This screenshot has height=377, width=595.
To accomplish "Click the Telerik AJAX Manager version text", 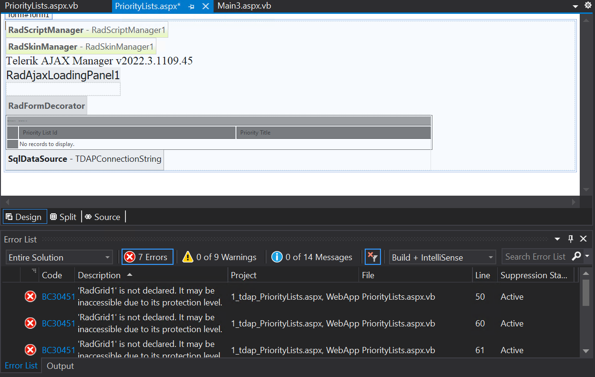I will click(99, 61).
